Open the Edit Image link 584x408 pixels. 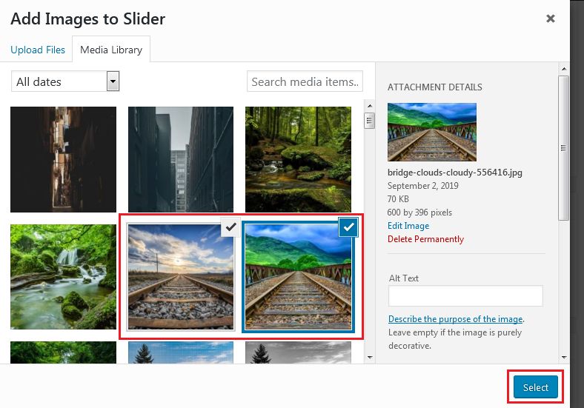[408, 226]
